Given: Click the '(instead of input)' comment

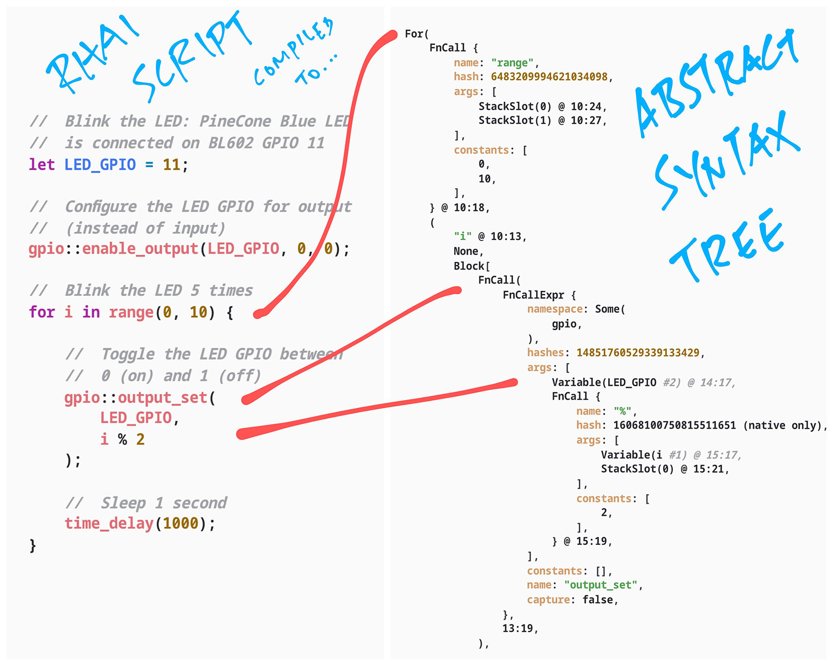Looking at the screenshot, I should point(145,228).
